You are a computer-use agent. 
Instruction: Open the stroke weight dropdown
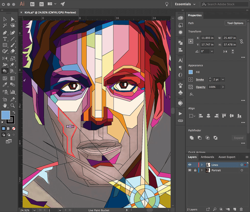click(x=223, y=79)
